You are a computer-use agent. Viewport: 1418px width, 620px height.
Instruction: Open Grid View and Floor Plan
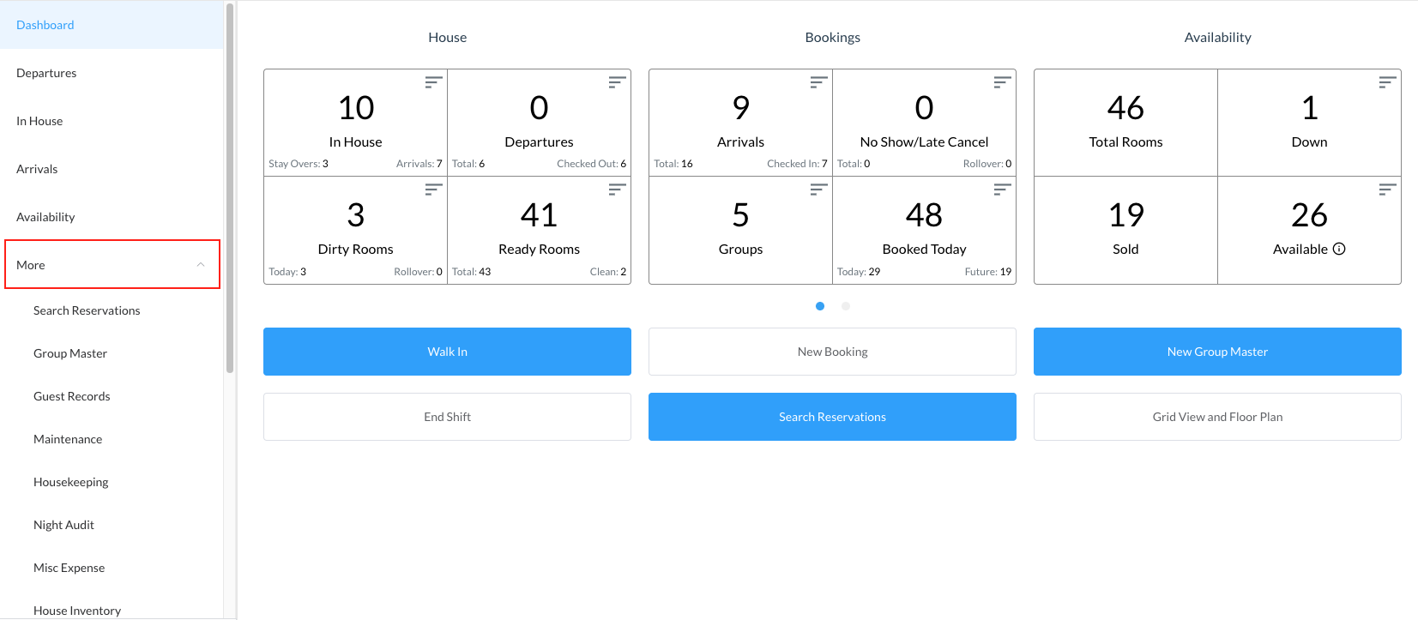[1217, 417]
